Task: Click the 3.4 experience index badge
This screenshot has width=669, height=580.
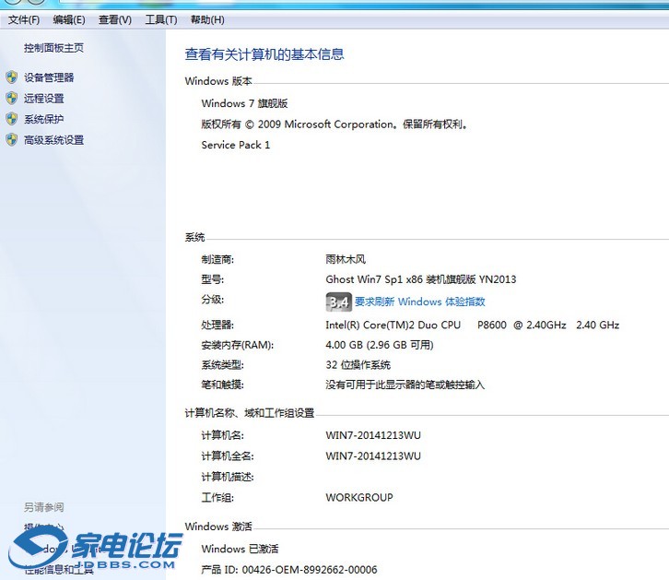Action: tap(339, 302)
